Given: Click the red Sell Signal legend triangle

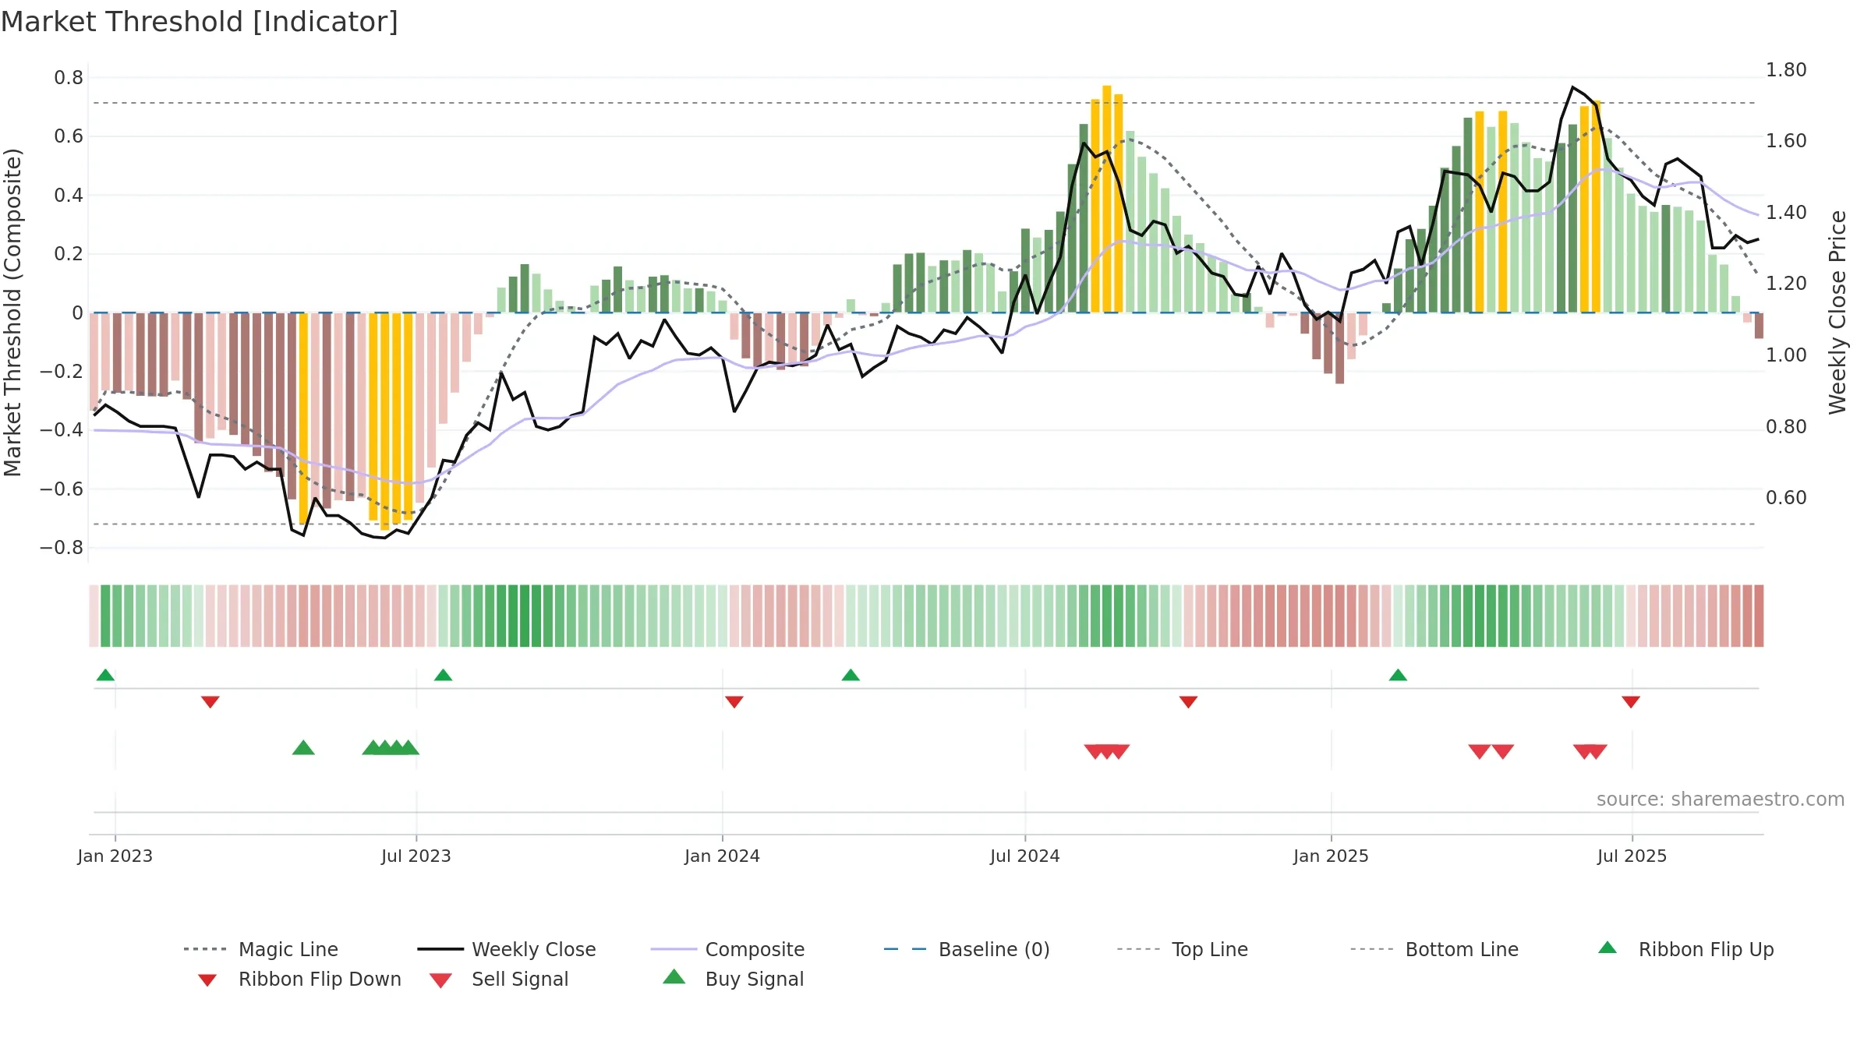Looking at the screenshot, I should coord(440,980).
